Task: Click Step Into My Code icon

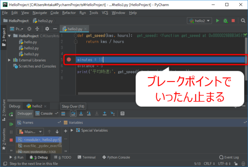Action: 89,113
